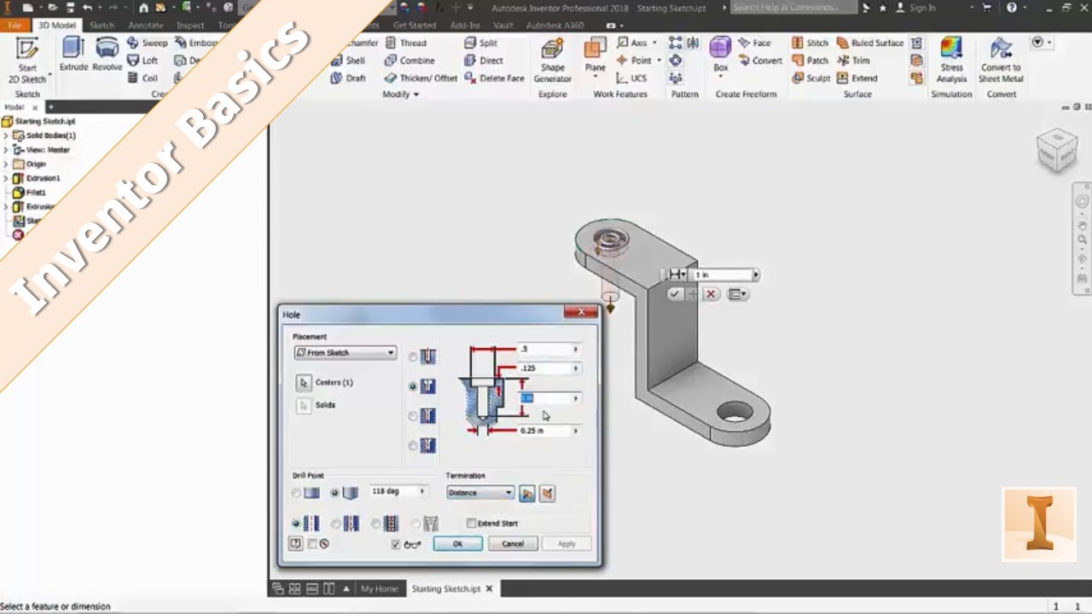The height and width of the screenshot is (614, 1092).
Task: Activate the Thread tool
Action: tap(405, 43)
